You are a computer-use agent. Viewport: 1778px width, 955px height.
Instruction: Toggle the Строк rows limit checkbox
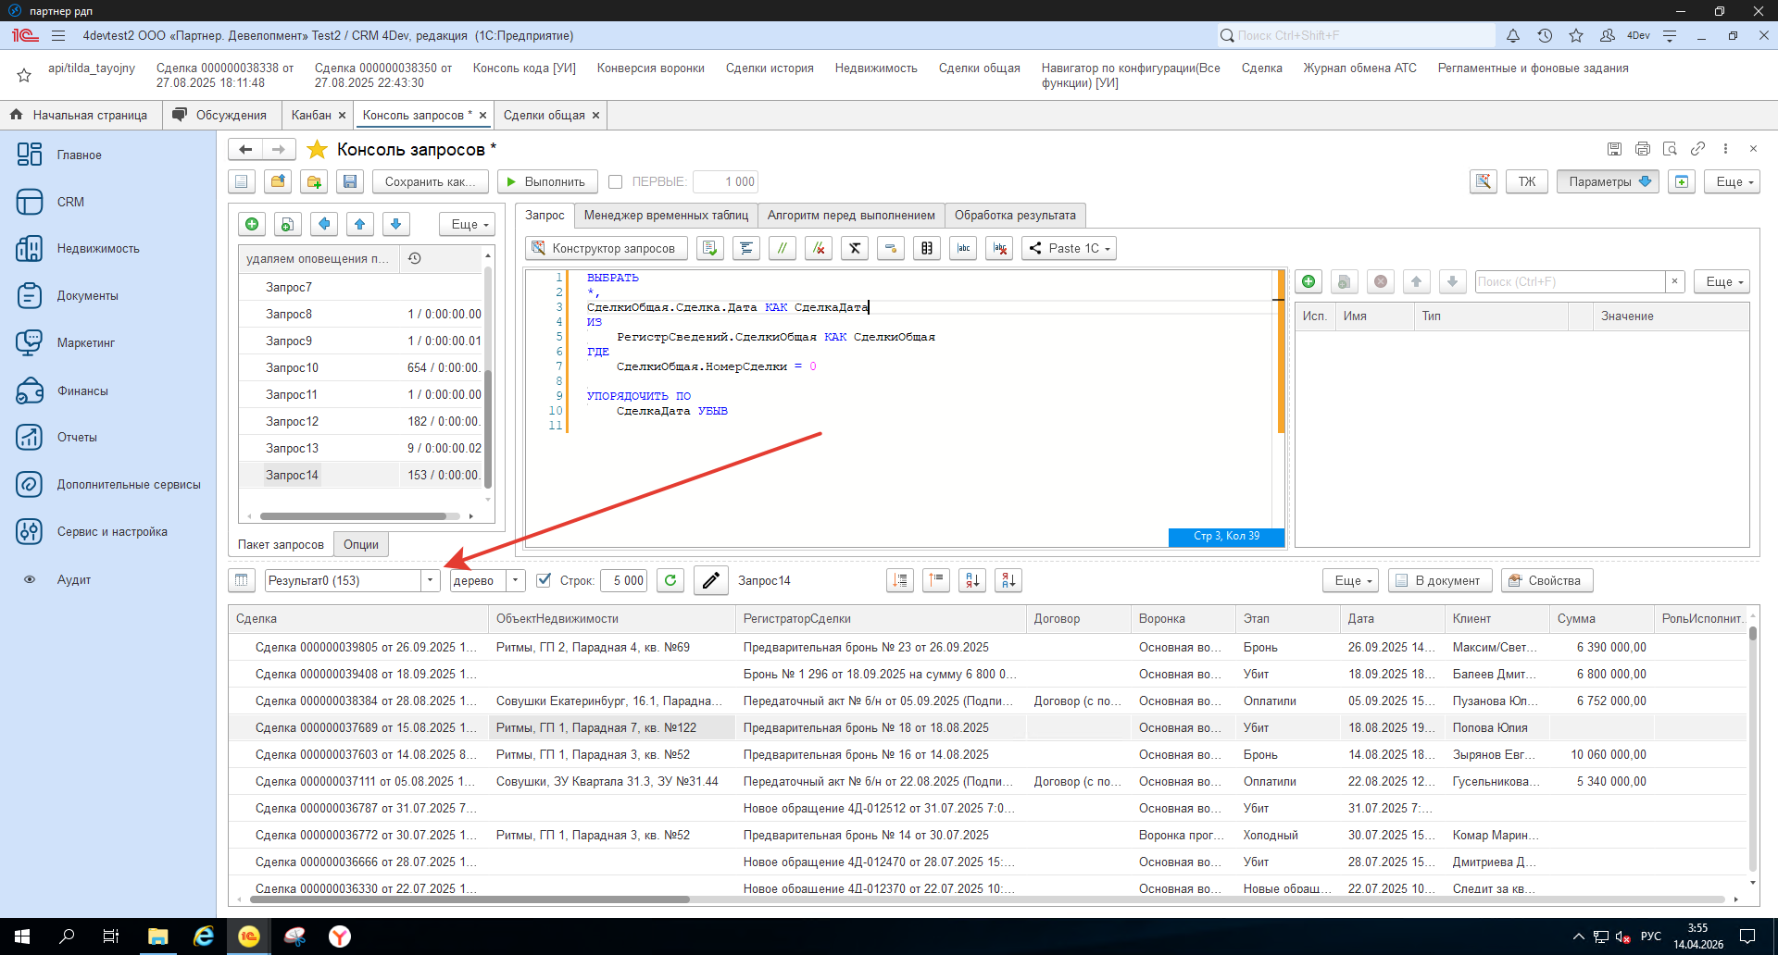click(545, 581)
